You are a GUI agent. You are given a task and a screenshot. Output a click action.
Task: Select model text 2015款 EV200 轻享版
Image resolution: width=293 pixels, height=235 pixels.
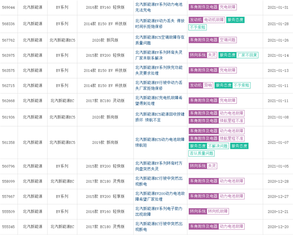pos(105,196)
